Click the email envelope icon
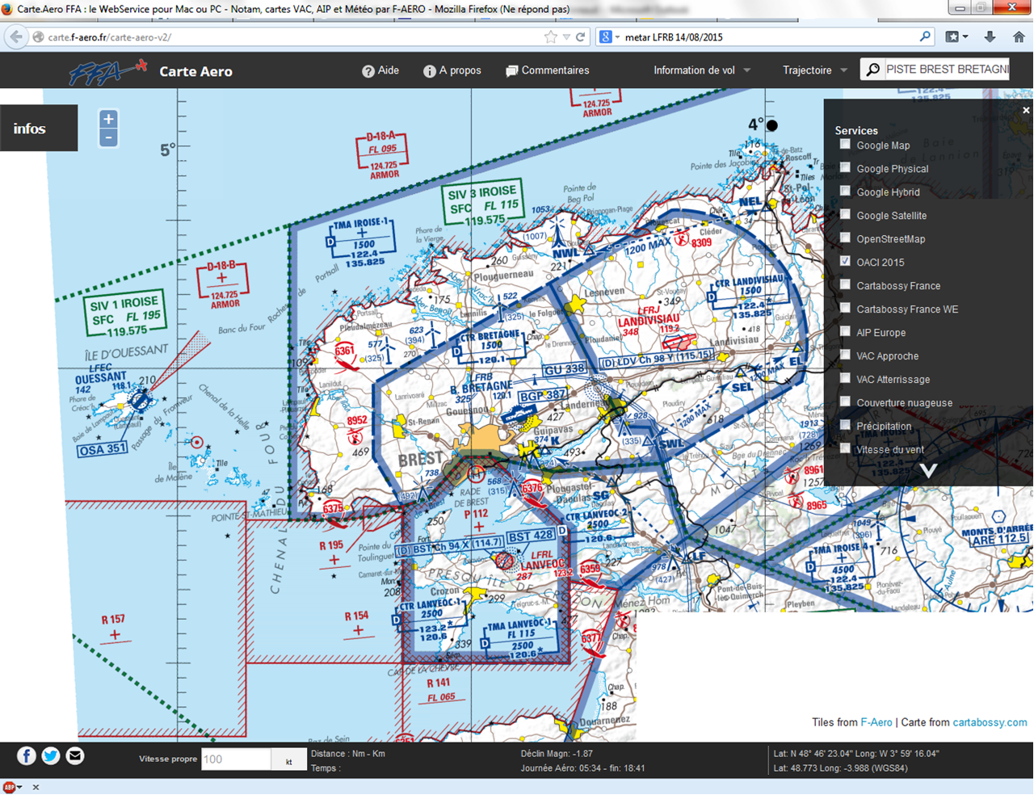Screen dimensions: 1034x795 point(75,755)
